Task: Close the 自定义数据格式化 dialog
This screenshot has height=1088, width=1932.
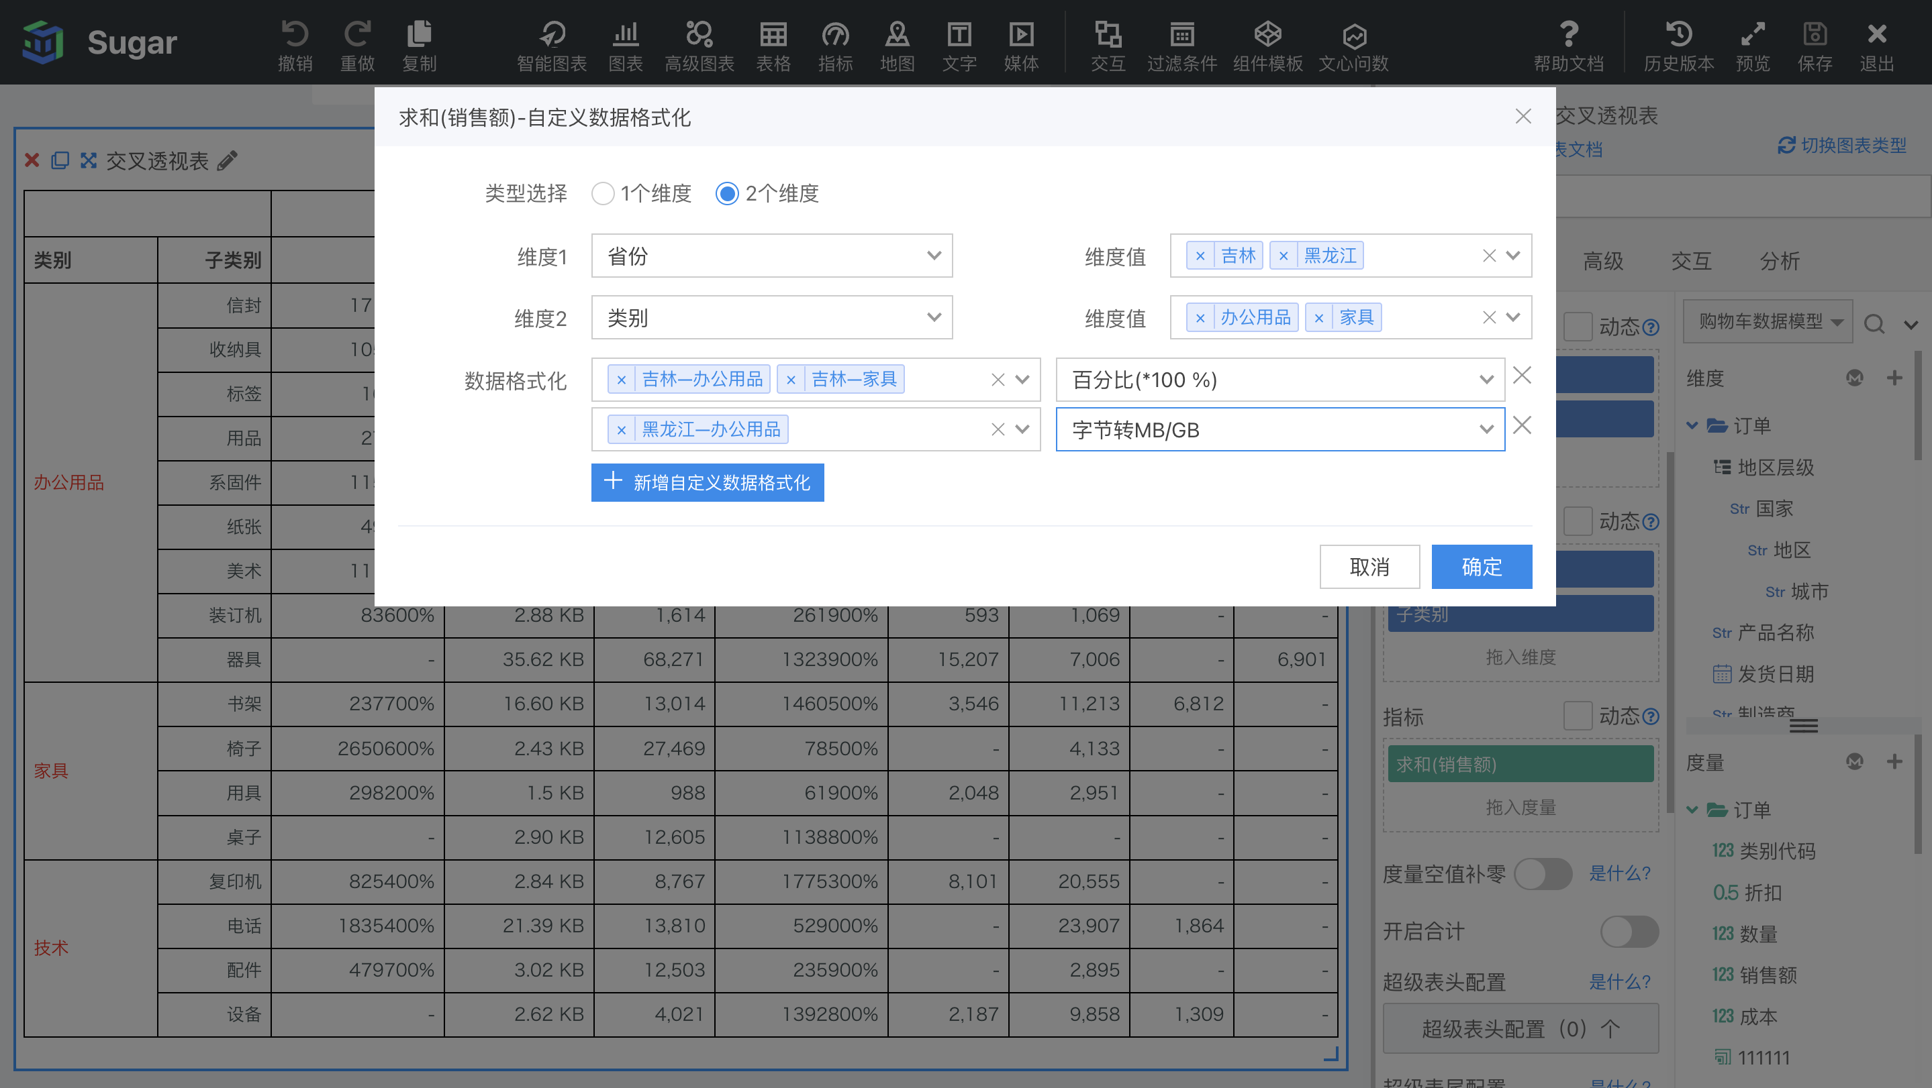Action: pos(1523,116)
